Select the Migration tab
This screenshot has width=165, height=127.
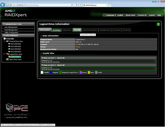67,30
